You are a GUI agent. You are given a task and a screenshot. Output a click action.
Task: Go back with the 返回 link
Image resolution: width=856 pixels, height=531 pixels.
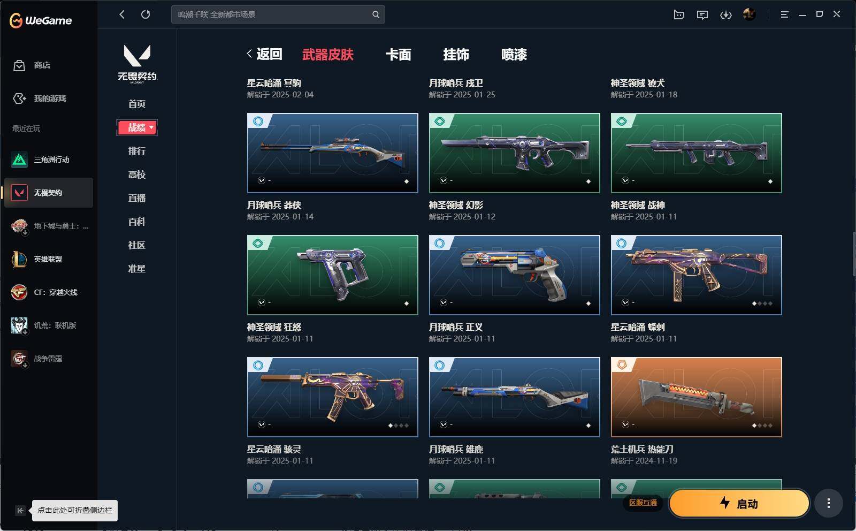point(264,54)
